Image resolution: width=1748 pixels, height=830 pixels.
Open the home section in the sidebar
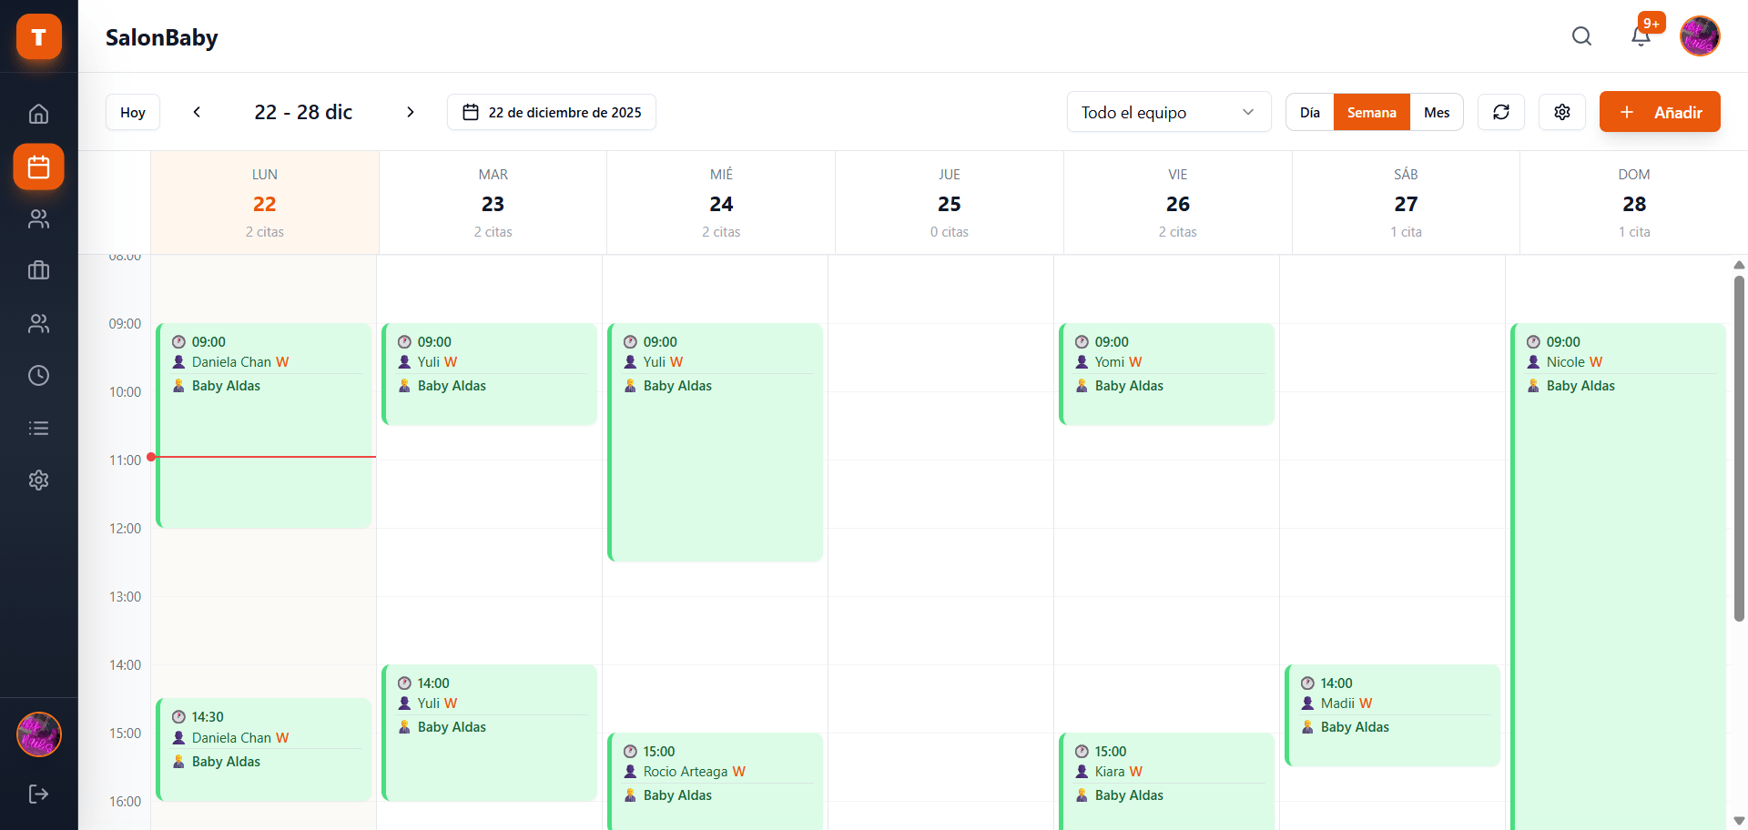38,113
